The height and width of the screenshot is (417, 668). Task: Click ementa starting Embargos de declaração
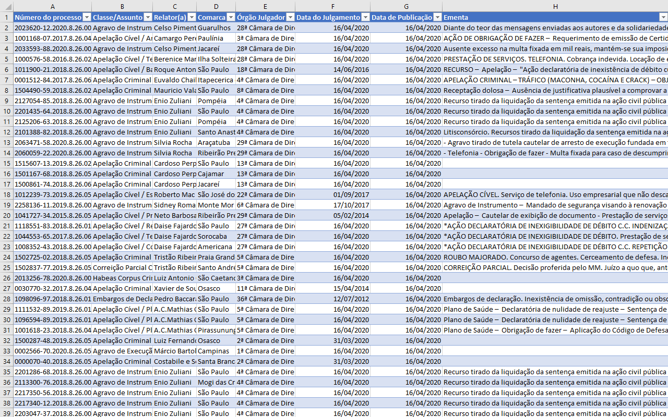(x=555, y=299)
